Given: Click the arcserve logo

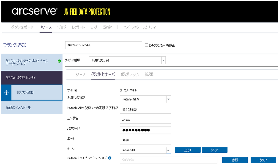Looking at the screenshot, I should (34, 11).
